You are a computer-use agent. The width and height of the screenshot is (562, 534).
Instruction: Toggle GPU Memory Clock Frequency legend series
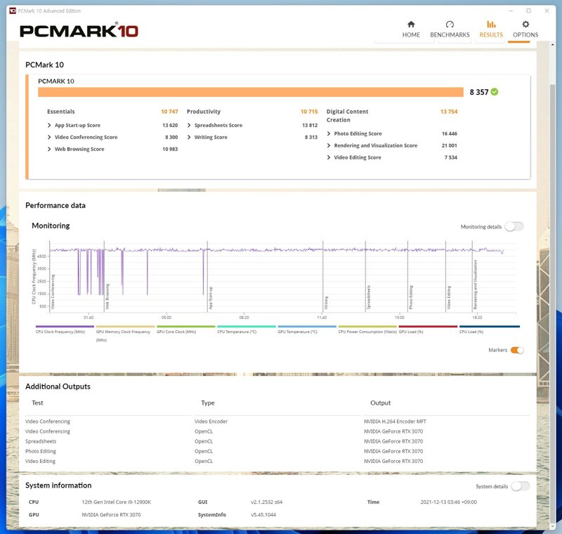point(125,333)
